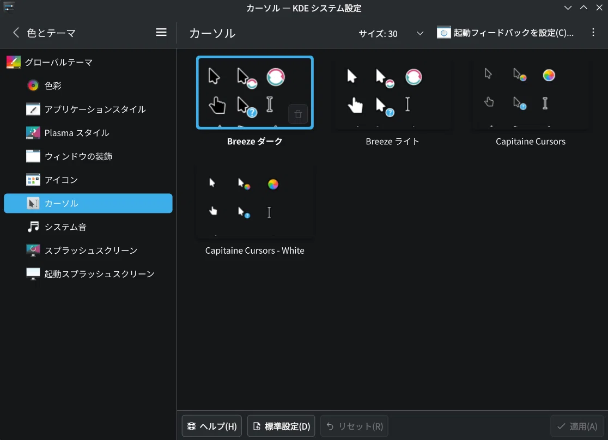Click 起動スプラッシュスクリーン sidebar label
The height and width of the screenshot is (440, 608).
[99, 274]
